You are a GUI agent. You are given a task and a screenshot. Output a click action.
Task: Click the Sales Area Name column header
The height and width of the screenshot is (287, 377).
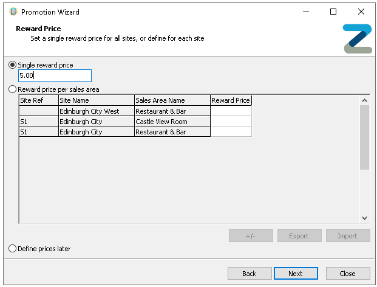click(172, 100)
